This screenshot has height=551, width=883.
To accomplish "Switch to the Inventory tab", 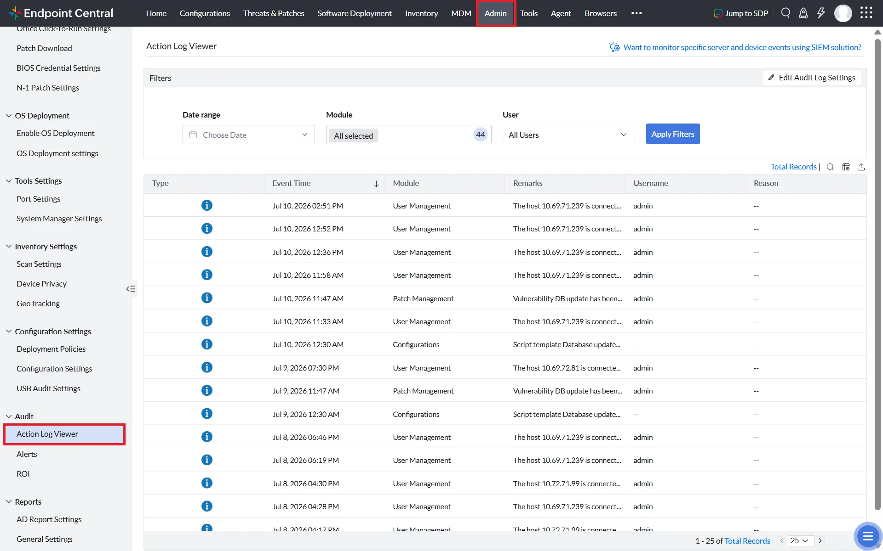I will (421, 13).
